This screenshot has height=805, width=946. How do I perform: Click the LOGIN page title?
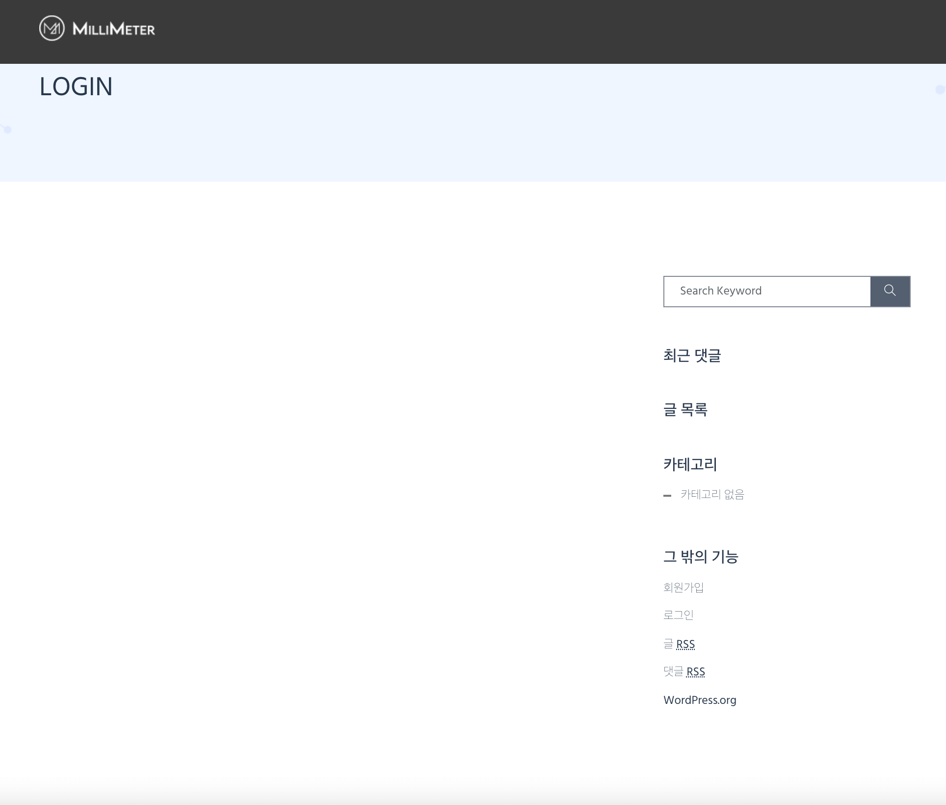pyautogui.click(x=76, y=87)
